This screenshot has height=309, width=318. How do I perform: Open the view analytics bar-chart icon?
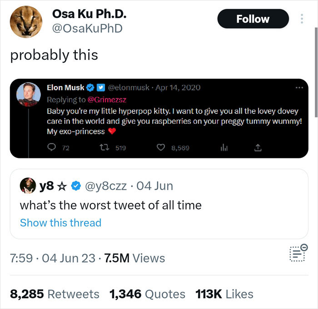[224, 147]
